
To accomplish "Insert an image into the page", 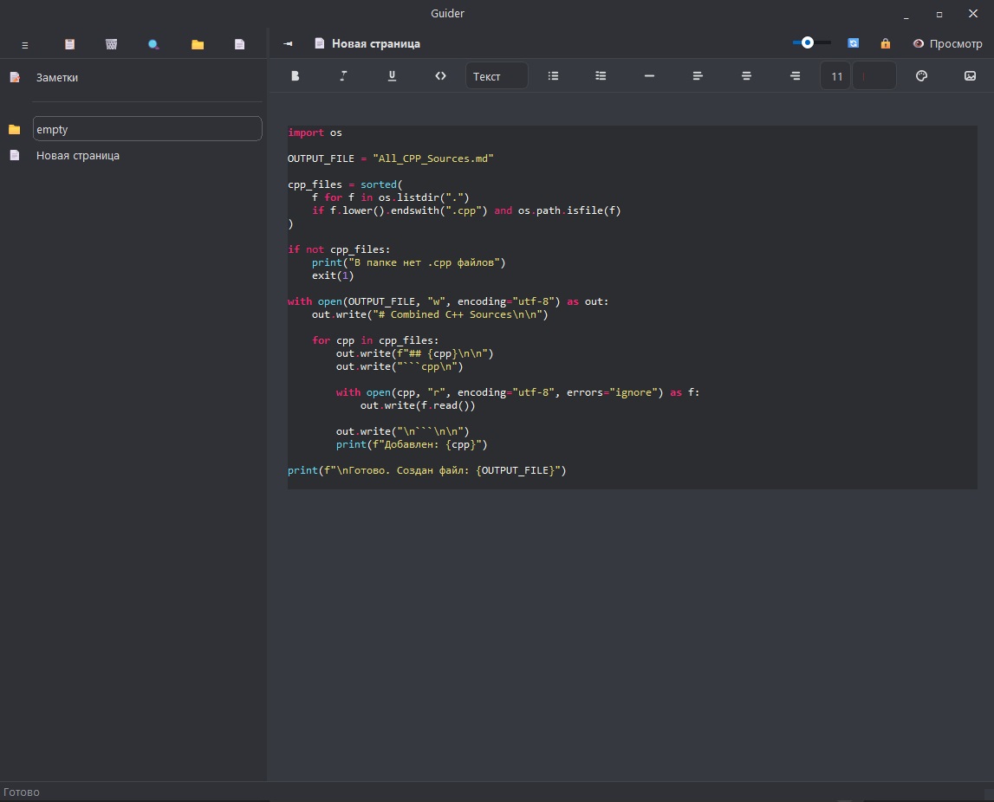I will click(970, 76).
